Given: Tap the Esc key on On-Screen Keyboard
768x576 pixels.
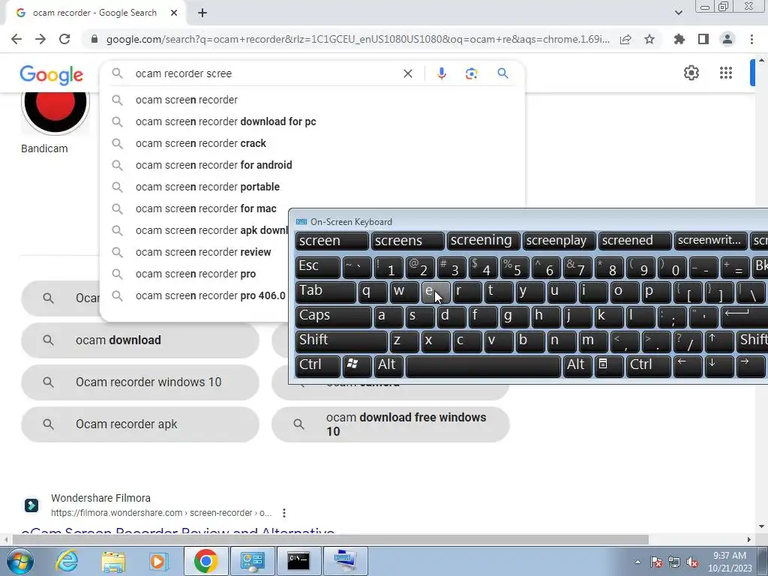Looking at the screenshot, I should point(318,267).
